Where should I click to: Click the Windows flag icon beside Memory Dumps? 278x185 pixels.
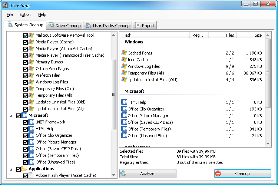tap(31, 62)
